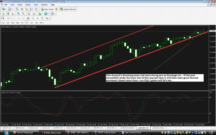Click the Periods clock icon
The image size is (216, 135).
[46, 14]
